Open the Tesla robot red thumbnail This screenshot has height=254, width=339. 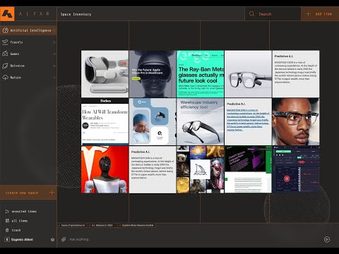105,169
